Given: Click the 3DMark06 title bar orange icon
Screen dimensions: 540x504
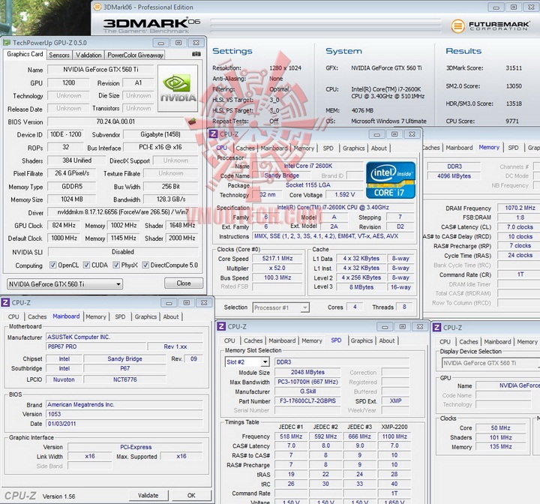Looking at the screenshot, I should click(97, 7).
